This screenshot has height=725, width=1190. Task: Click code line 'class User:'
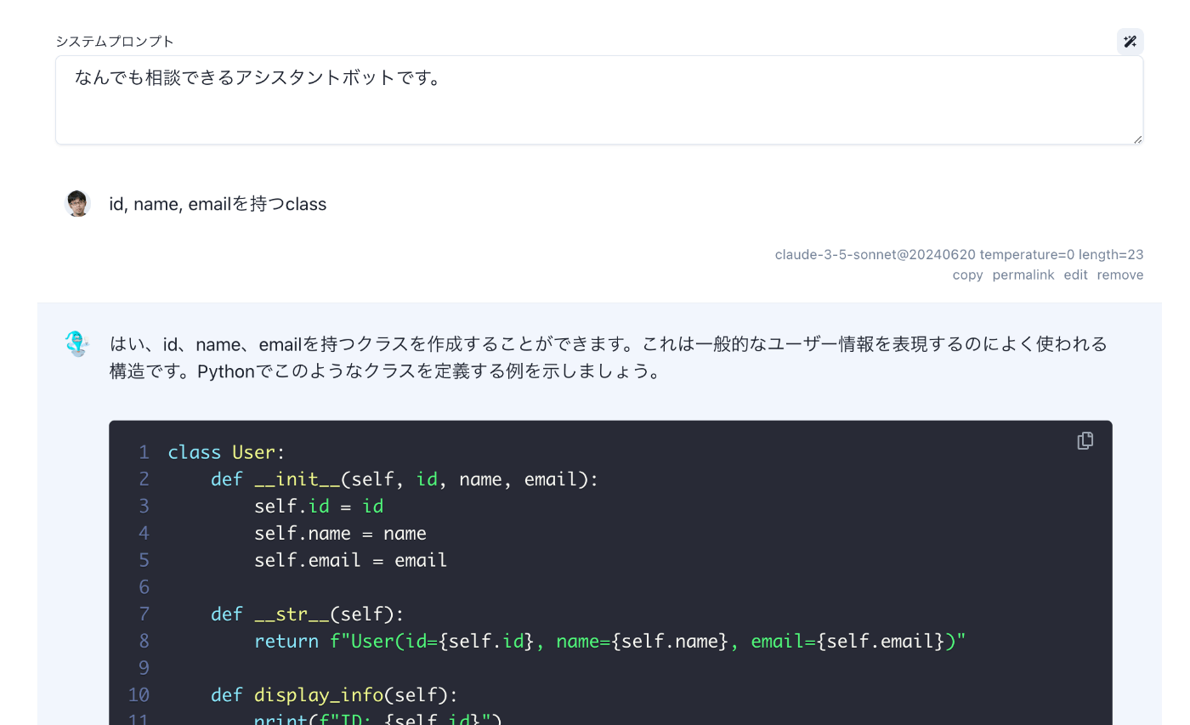(227, 452)
